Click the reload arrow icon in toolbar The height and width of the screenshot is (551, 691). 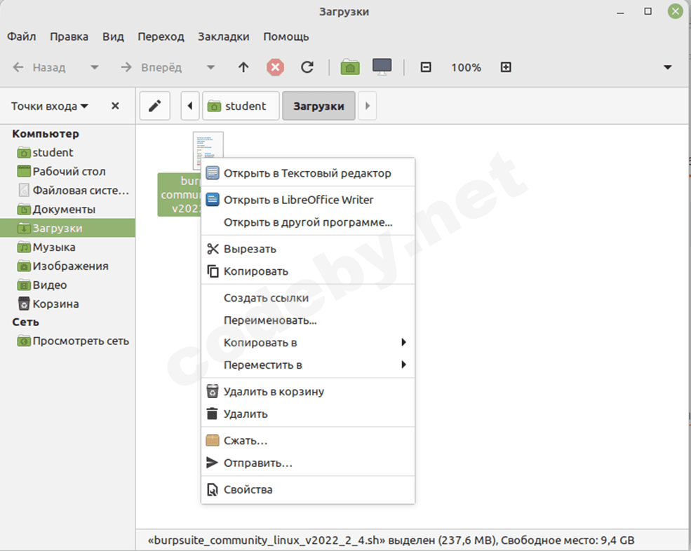click(x=307, y=67)
